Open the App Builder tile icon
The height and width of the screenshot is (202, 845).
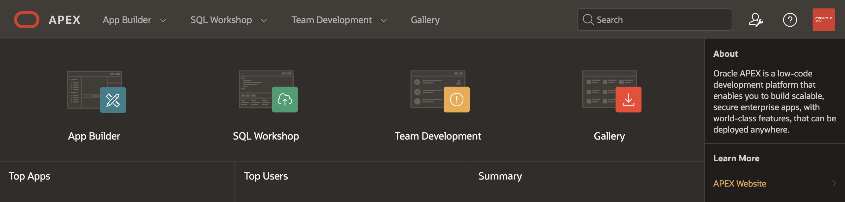113,100
